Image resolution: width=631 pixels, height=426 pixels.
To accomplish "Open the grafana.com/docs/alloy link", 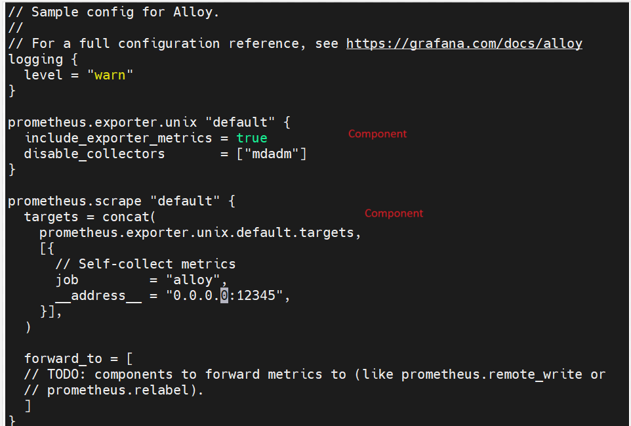I will pos(464,43).
